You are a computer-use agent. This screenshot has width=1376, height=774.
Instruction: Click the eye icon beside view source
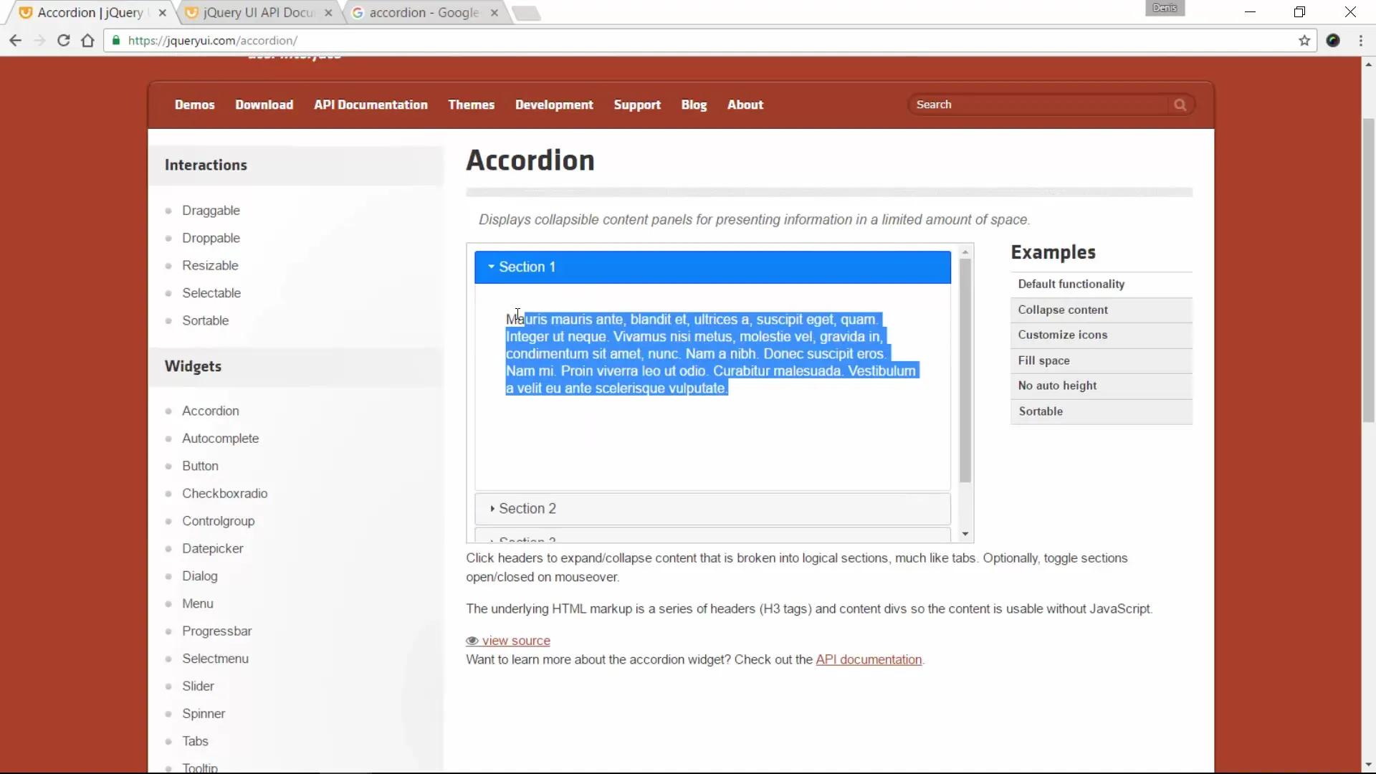click(x=472, y=641)
